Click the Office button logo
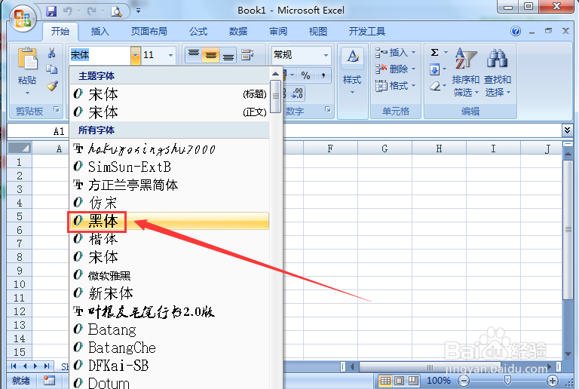579x389 pixels. (23, 17)
